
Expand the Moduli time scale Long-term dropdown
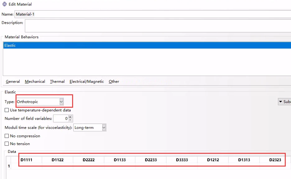104,128
